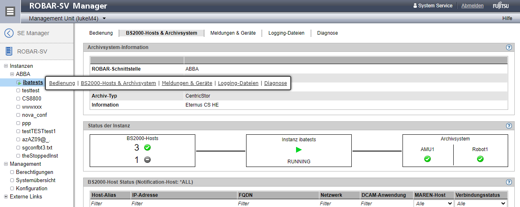This screenshot has height=207, width=520.
Task: Collapse the ABBA tree node
Action: click(x=12, y=74)
